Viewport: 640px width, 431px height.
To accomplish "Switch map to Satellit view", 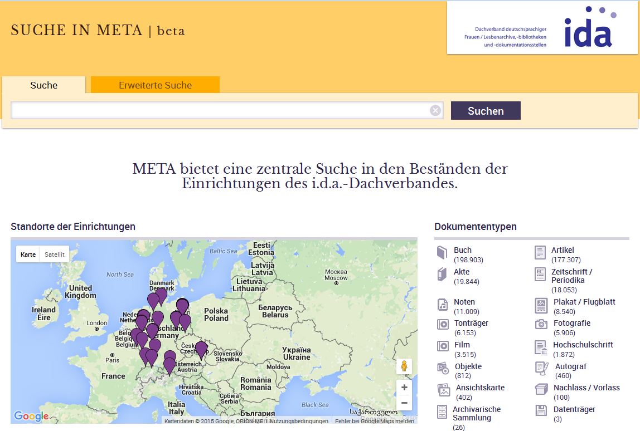I will click(55, 254).
